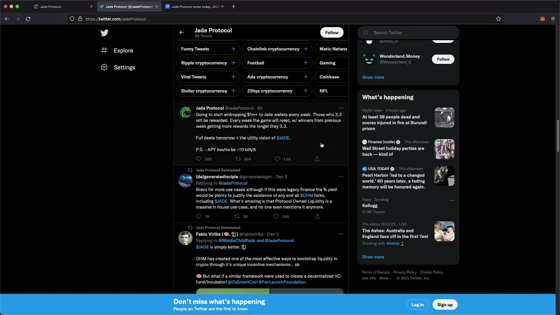560x315 pixels.
Task: Click the Sign up button
Action: coord(444,304)
